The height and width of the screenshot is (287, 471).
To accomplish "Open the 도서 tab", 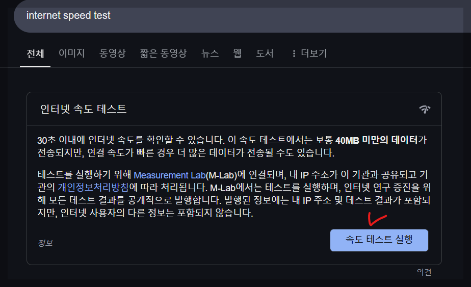I will [265, 53].
